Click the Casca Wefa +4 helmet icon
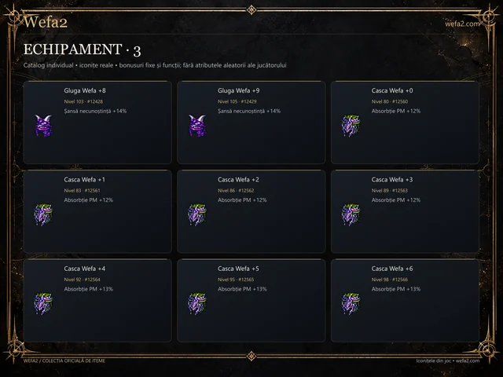The width and height of the screenshot is (503, 377). (x=43, y=303)
